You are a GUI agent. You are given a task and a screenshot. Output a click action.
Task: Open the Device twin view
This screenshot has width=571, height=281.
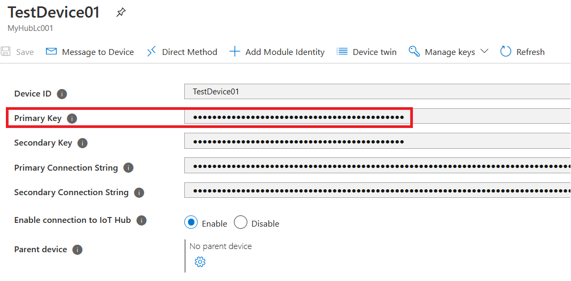(366, 52)
